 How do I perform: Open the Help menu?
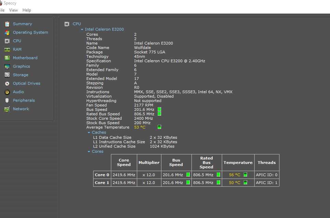point(27,10)
